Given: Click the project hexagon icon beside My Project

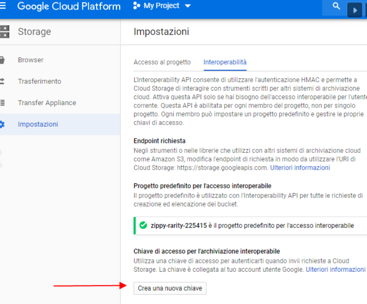Looking at the screenshot, I should point(136,6).
